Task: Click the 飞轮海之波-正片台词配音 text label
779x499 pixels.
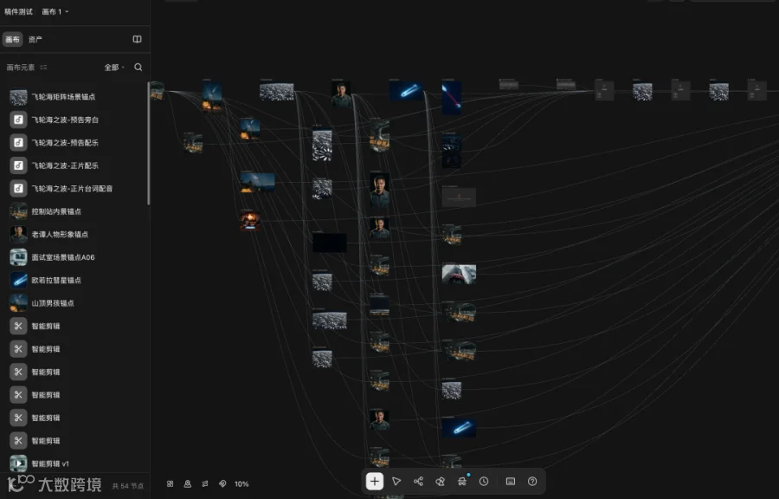Action: tap(72, 188)
